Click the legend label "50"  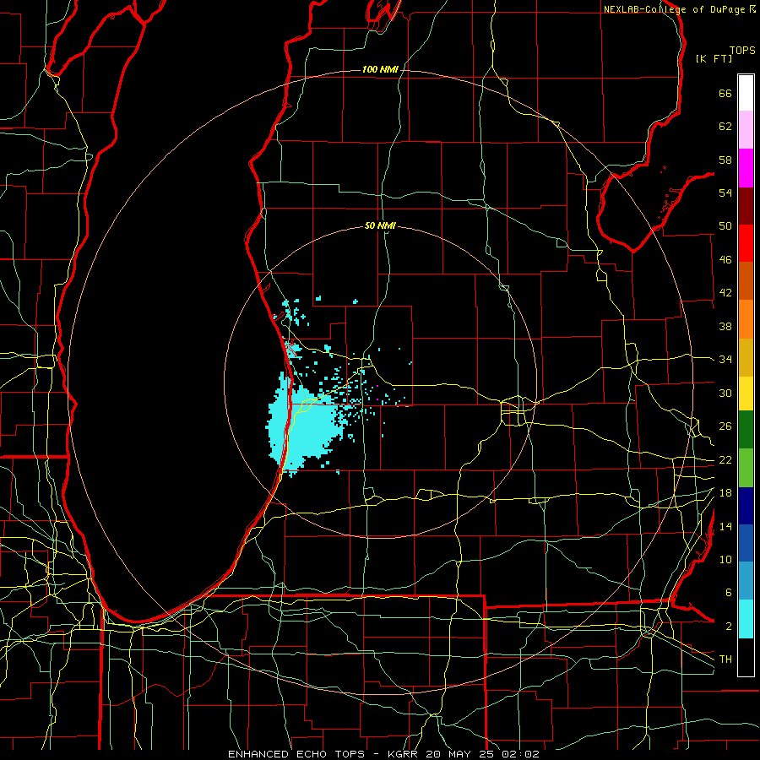(725, 226)
